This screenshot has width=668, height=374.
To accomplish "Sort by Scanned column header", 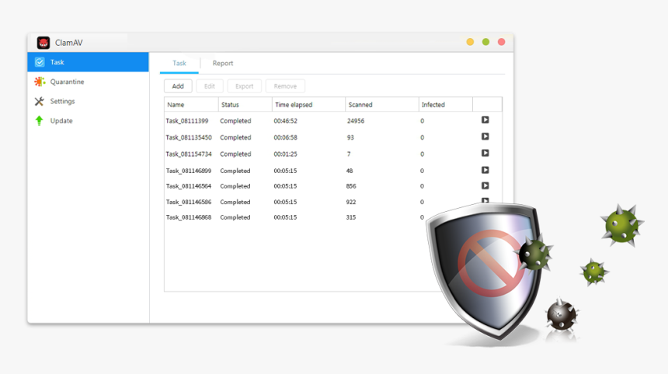I will pos(381,105).
